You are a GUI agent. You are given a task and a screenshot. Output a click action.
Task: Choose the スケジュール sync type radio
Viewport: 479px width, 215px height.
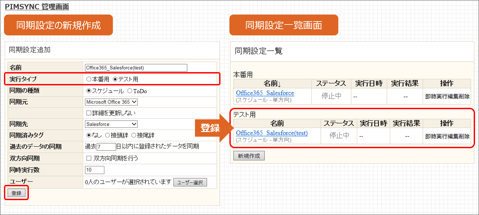pyautogui.click(x=88, y=91)
